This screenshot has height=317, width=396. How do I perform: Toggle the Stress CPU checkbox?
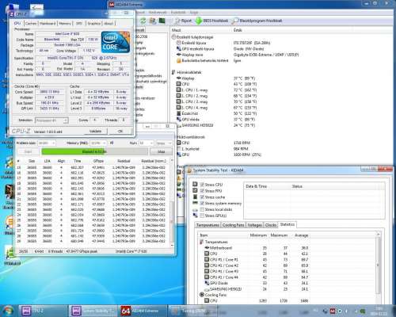click(202, 185)
